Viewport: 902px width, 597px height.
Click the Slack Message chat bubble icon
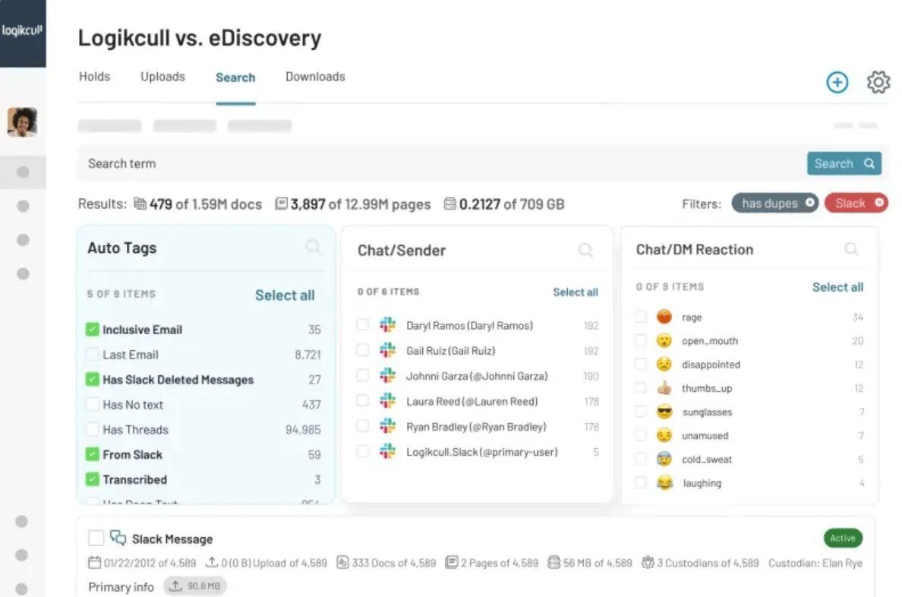(x=118, y=538)
